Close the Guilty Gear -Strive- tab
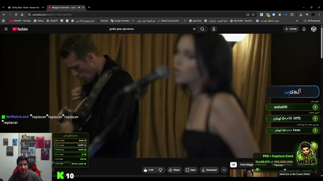The height and width of the screenshot is (181, 323). point(43,8)
